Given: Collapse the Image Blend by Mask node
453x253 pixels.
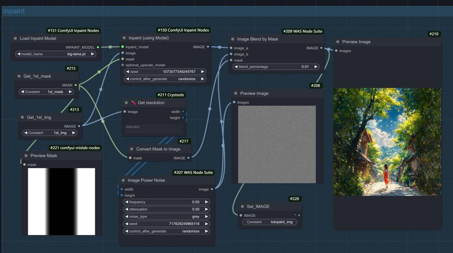Looking at the screenshot, I should point(233,39).
